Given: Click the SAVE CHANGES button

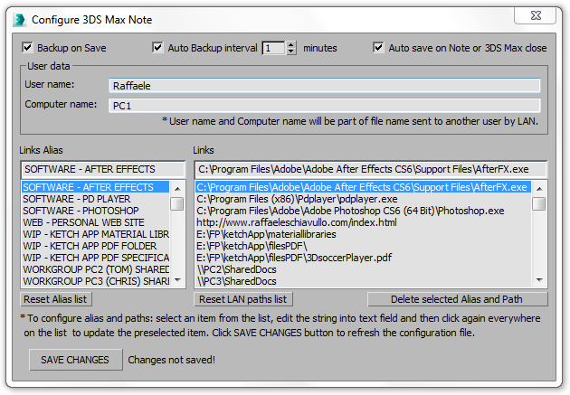Looking at the screenshot, I should [x=76, y=360].
